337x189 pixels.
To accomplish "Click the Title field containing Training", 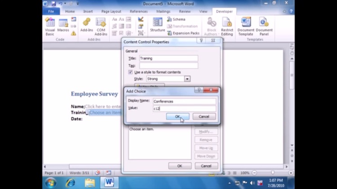I will (168, 58).
